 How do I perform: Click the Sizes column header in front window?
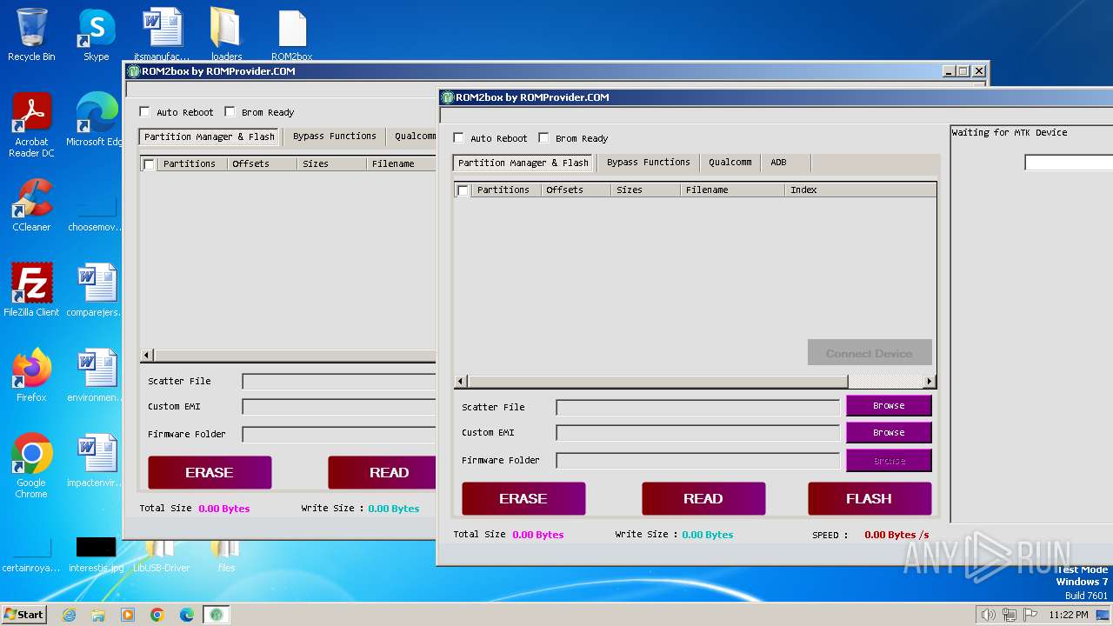(x=646, y=190)
